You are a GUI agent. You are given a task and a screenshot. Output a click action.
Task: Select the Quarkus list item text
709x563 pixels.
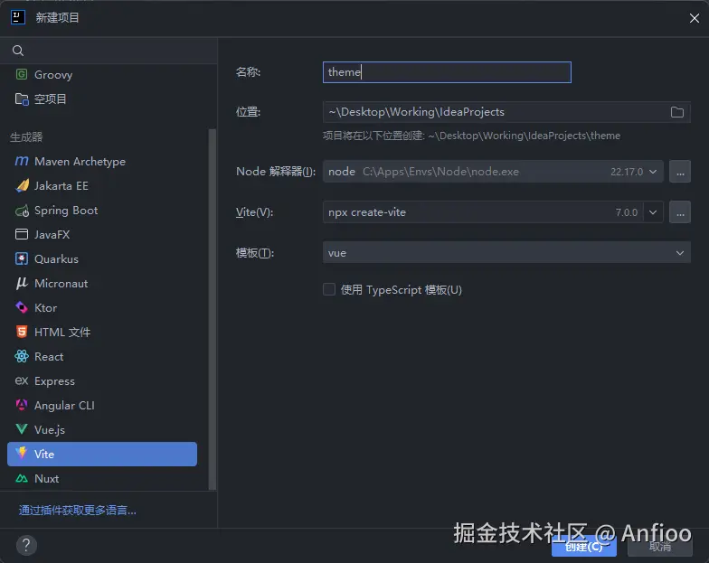tap(56, 258)
